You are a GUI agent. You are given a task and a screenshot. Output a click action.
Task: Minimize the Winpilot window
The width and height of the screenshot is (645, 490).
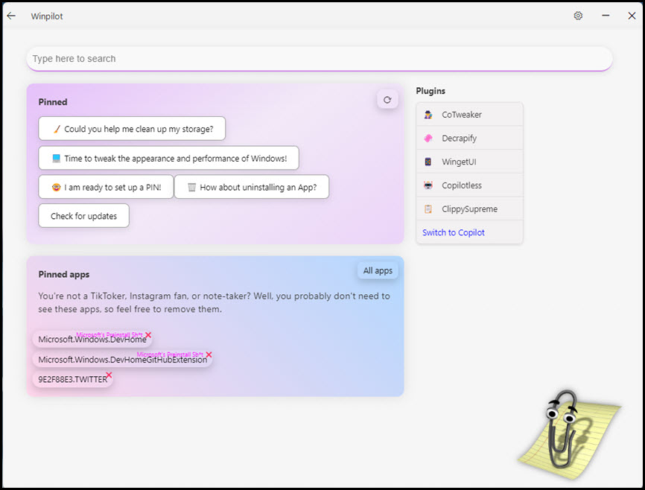pyautogui.click(x=606, y=16)
